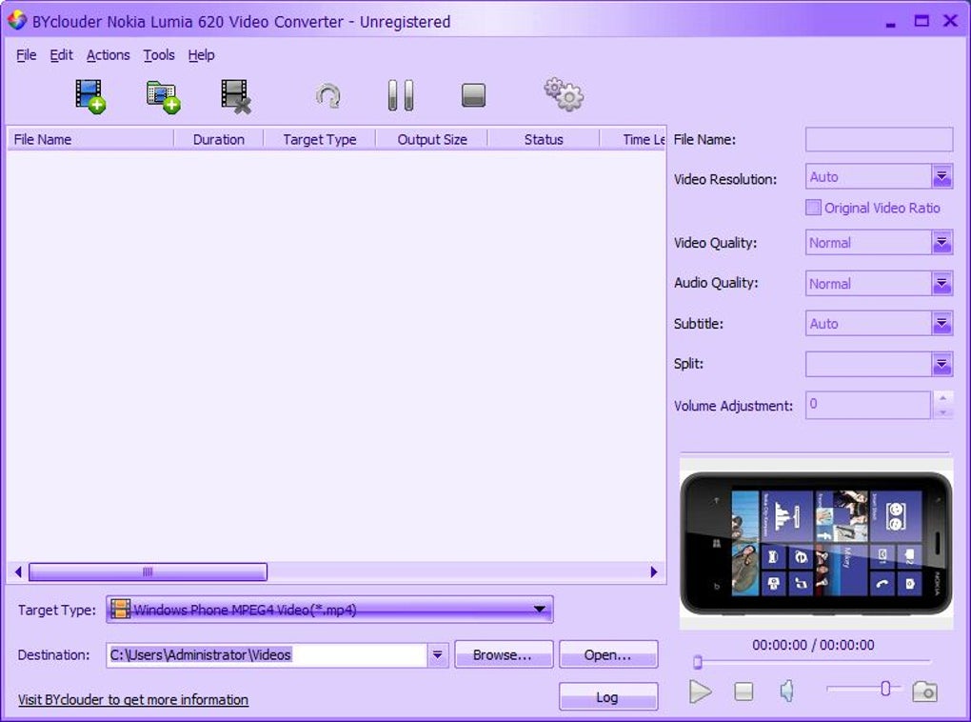
Task: Expand the Subtitle dropdown
Action: click(941, 324)
